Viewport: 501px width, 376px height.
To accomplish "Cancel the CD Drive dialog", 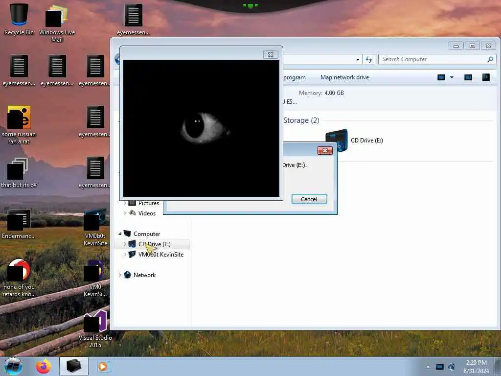I will coord(309,199).
